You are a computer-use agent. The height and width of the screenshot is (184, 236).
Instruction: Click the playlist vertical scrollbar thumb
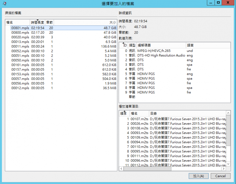pos(228,131)
